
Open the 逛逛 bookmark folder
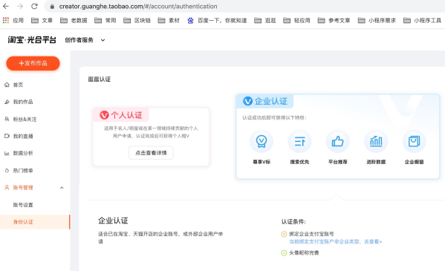click(265, 21)
